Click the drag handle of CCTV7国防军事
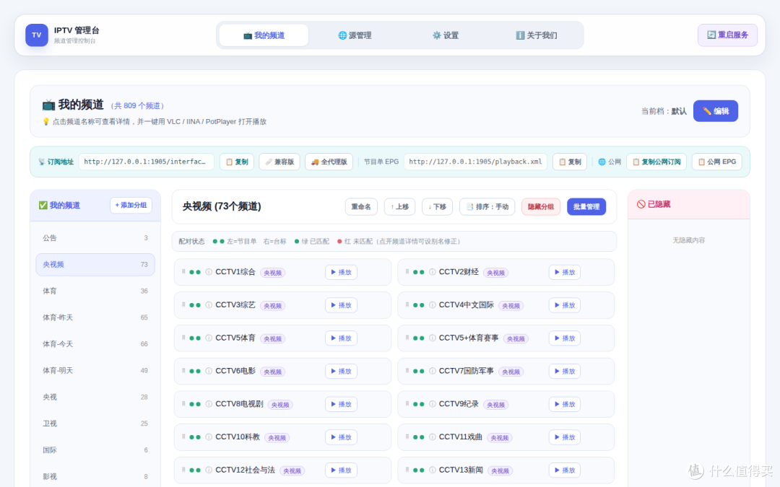Viewport: 780px width, 487px height. click(407, 371)
